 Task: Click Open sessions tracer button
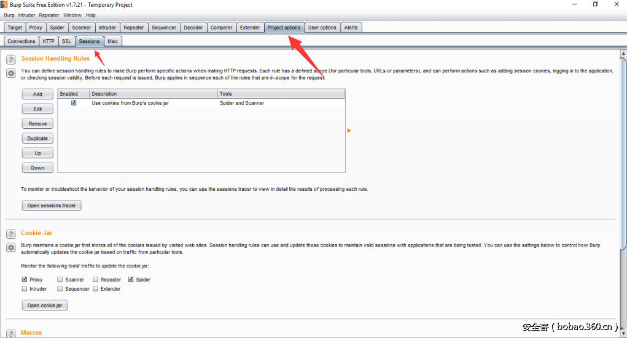point(52,205)
